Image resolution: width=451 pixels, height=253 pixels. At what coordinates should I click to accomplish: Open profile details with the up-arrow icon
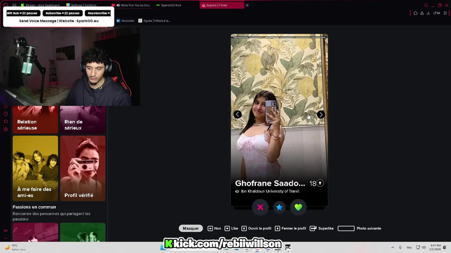click(x=320, y=183)
